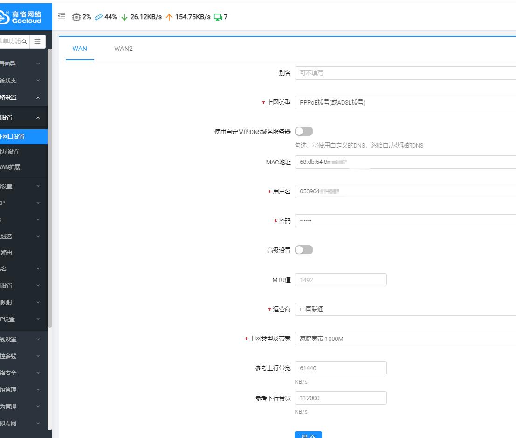Enable custom DNS server toggle

click(304, 132)
